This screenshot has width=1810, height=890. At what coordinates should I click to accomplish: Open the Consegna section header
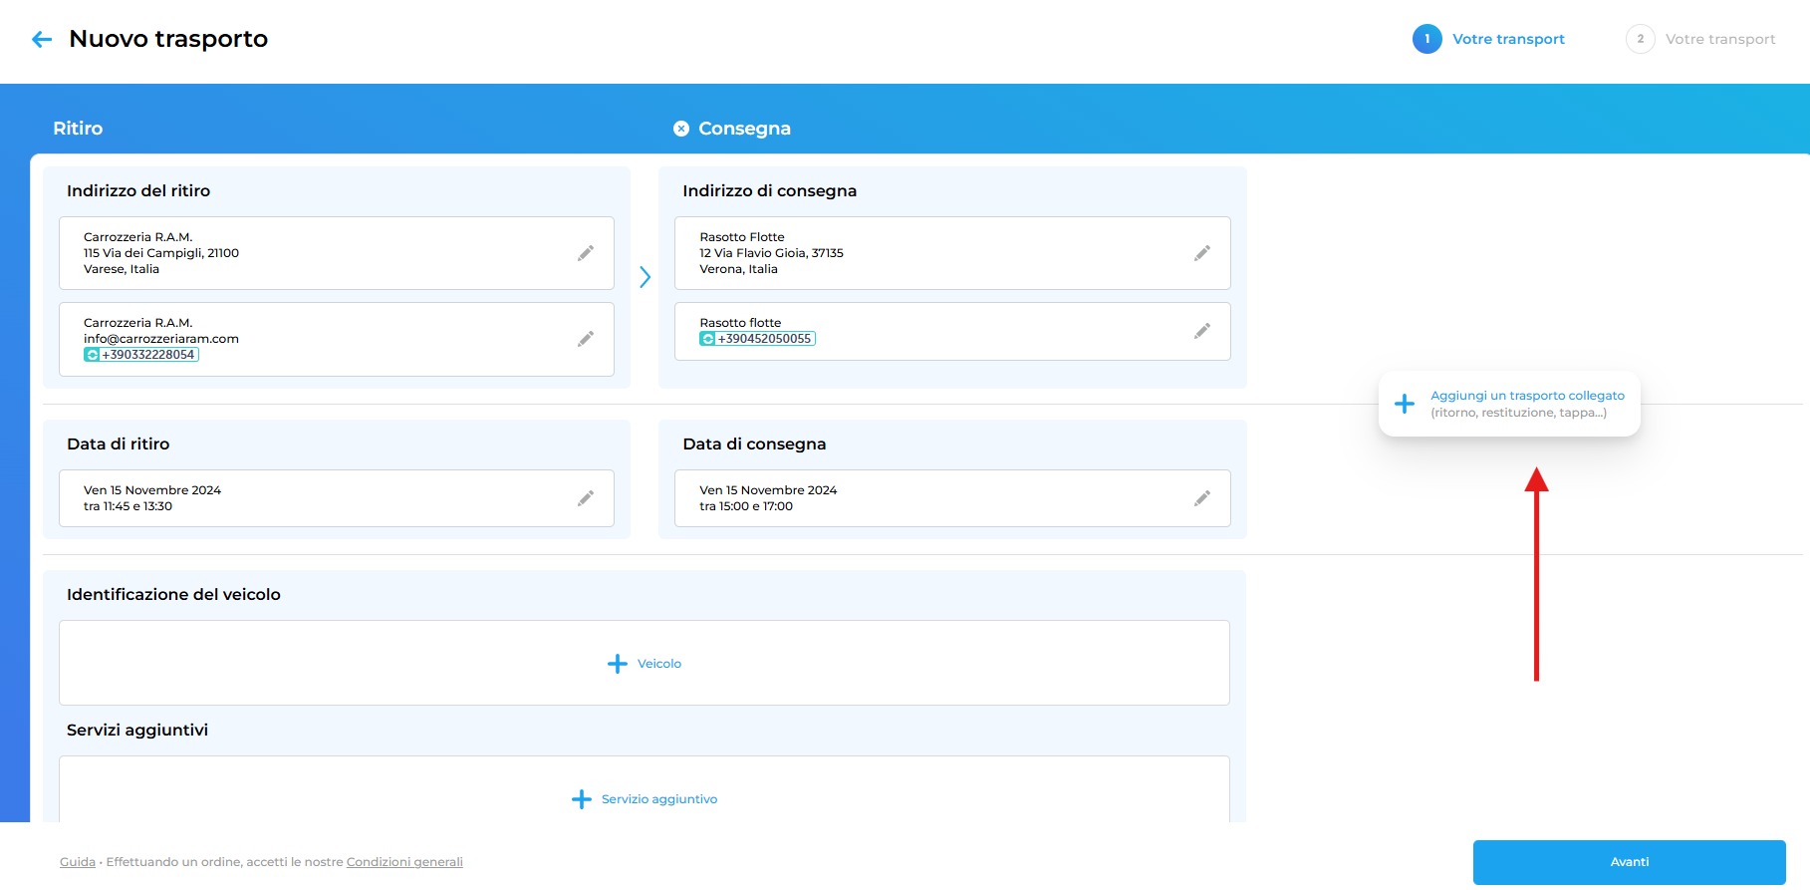click(744, 129)
